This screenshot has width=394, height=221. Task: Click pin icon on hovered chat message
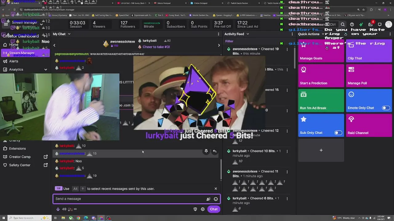click(206, 151)
